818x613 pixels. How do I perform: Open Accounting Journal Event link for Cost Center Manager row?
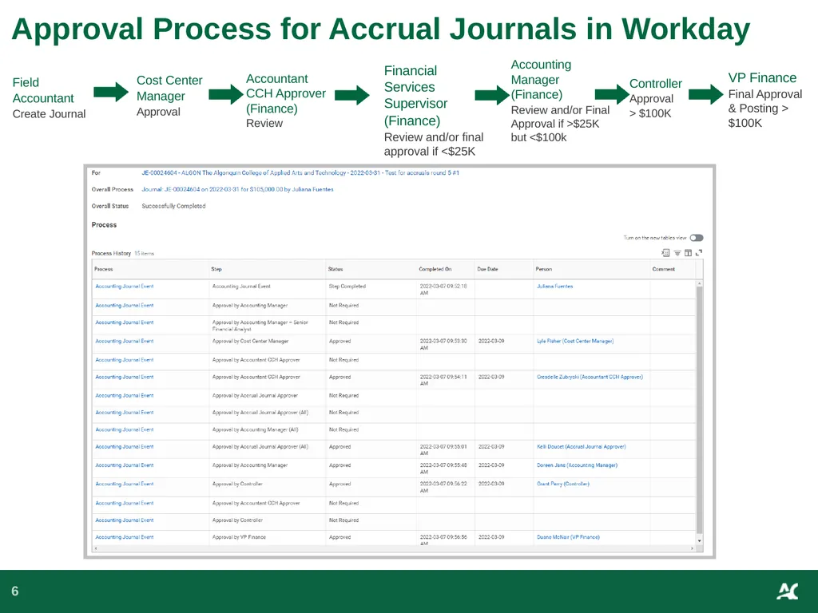tap(124, 341)
